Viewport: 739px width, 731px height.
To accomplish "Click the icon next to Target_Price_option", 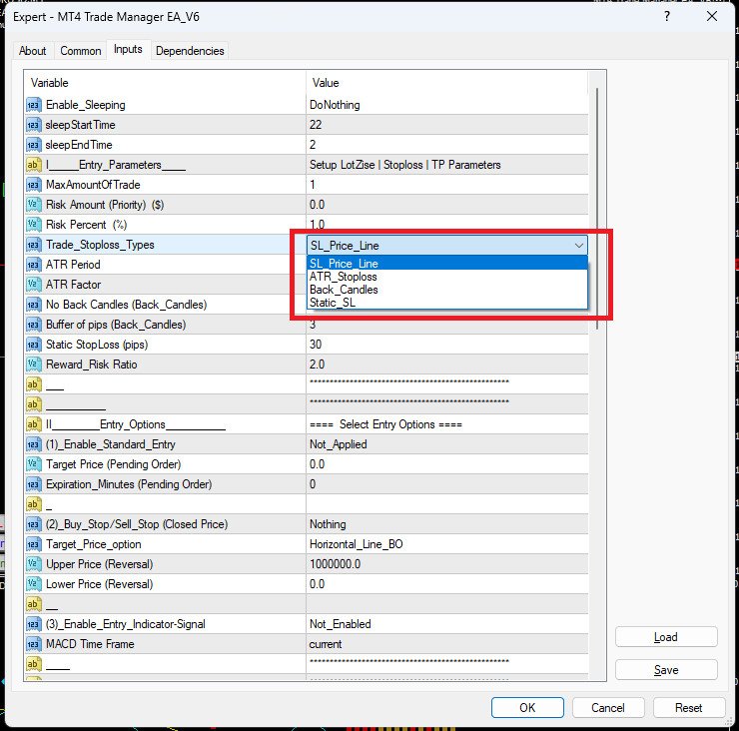I will pos(33,544).
